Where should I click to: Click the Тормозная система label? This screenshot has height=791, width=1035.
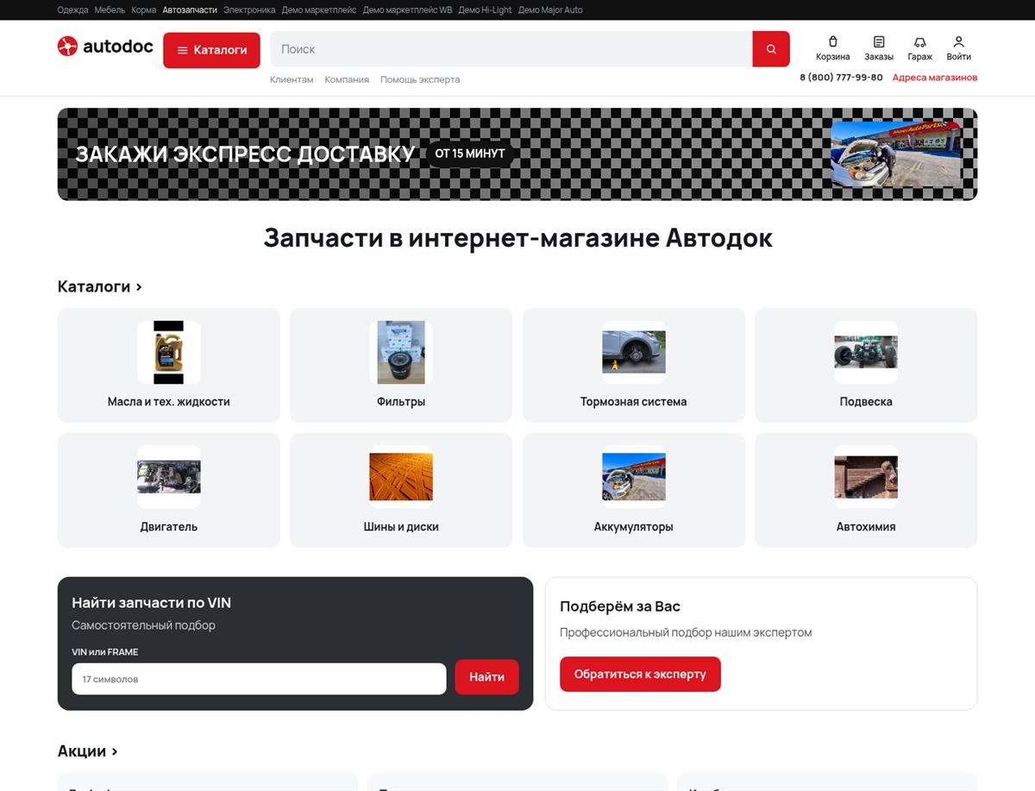coord(634,402)
